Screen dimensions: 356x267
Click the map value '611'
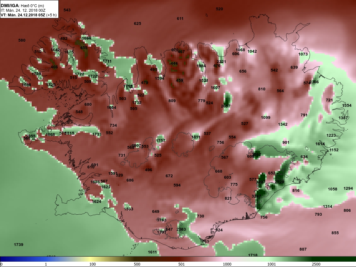tap(180, 19)
